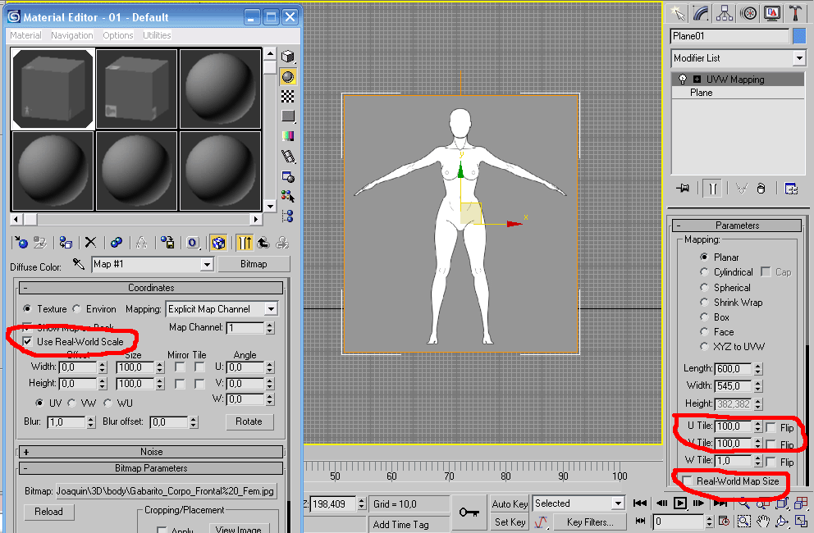Open the Explicit Map Channel mapping dropdown
The width and height of the screenshot is (814, 533).
pyautogui.click(x=270, y=309)
